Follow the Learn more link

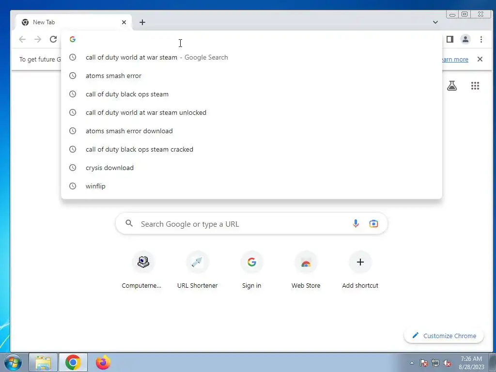[x=455, y=59]
